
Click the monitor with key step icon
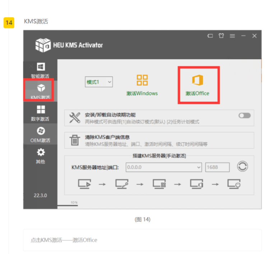pos(122,184)
